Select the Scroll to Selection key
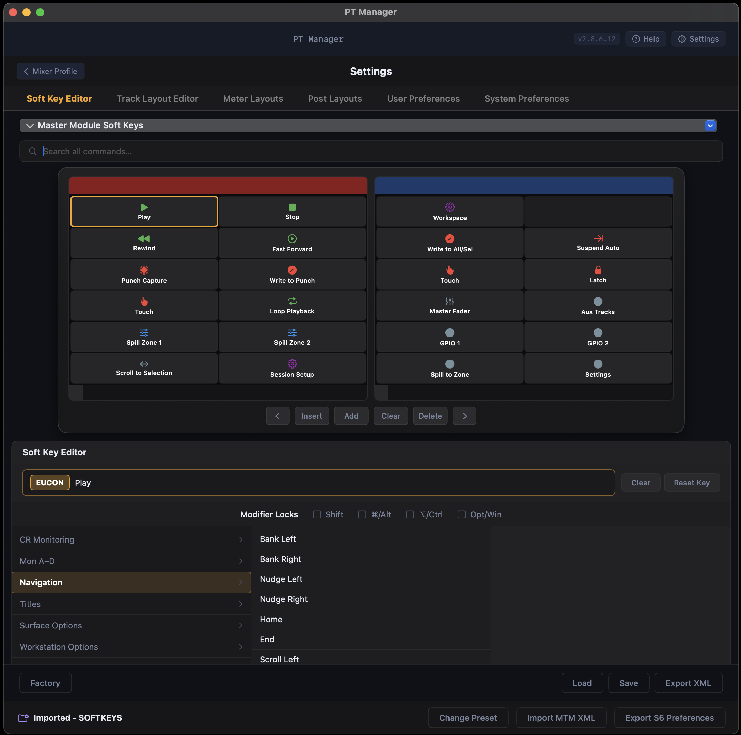741x735 pixels. [144, 368]
